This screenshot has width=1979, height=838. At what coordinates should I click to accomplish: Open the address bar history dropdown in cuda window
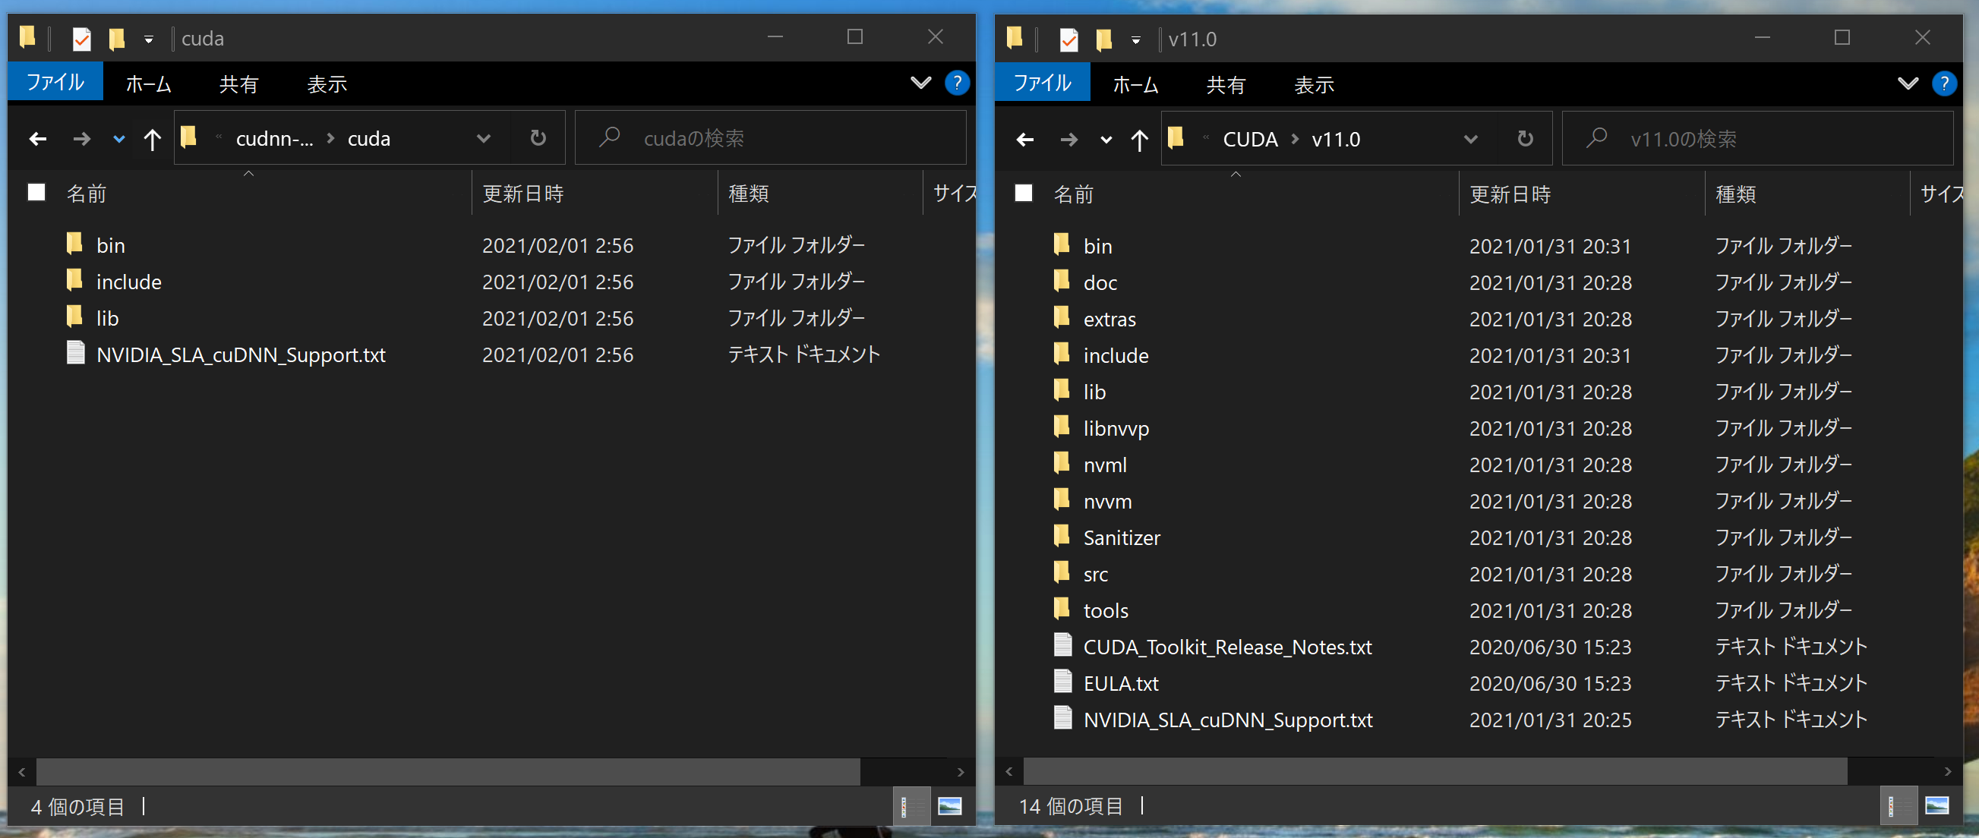pyautogui.click(x=483, y=139)
